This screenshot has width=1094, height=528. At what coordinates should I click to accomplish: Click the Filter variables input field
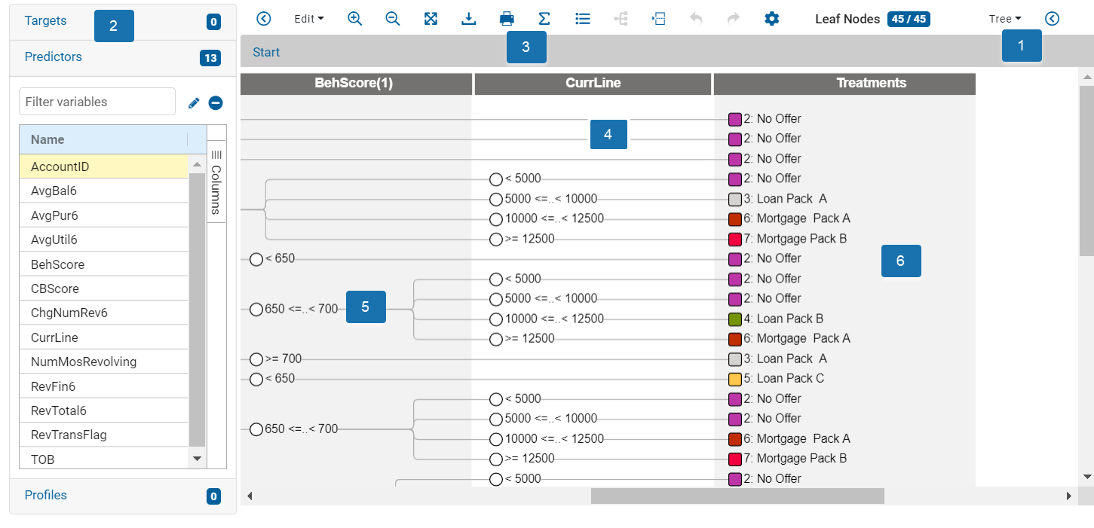point(97,102)
